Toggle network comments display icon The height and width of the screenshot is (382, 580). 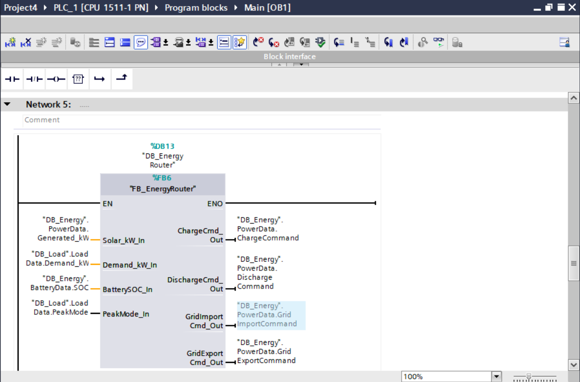(224, 42)
